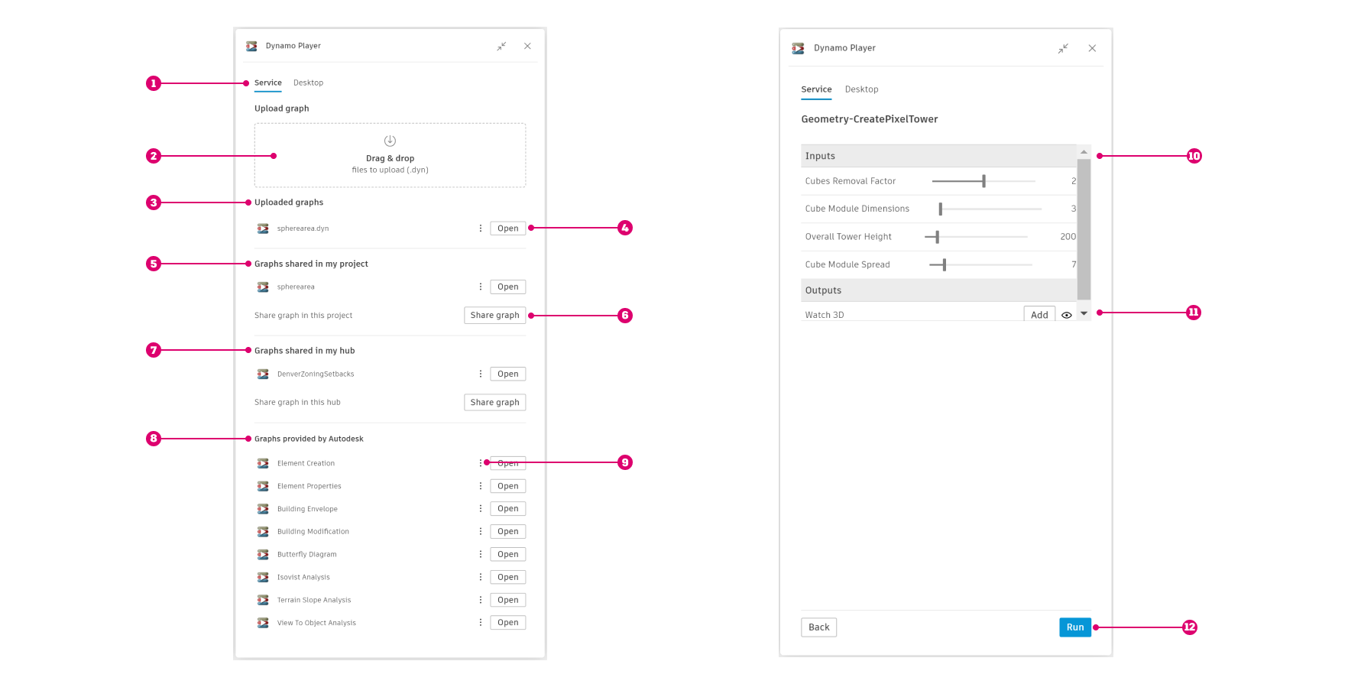Click the Inputs section header
Image resolution: width=1348 pixels, height=687 pixels.
point(939,156)
